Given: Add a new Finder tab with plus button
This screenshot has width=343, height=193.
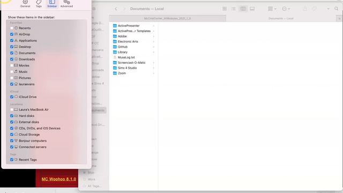Looking at the screenshot, I should coord(339,19).
